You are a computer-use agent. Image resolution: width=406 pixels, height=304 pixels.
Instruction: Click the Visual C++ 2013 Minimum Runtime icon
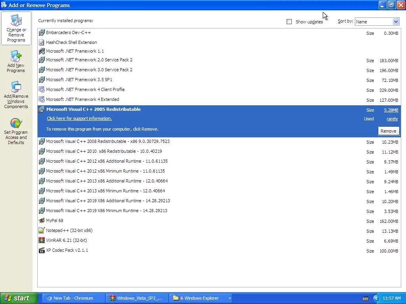tap(41, 191)
